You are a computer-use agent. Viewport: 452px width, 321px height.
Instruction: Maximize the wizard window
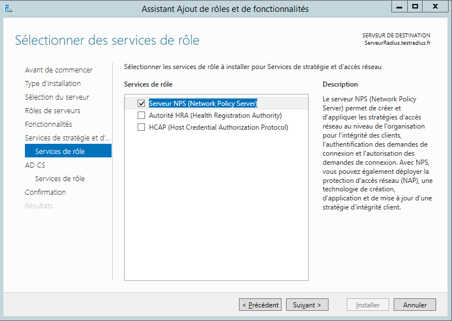(415, 6)
